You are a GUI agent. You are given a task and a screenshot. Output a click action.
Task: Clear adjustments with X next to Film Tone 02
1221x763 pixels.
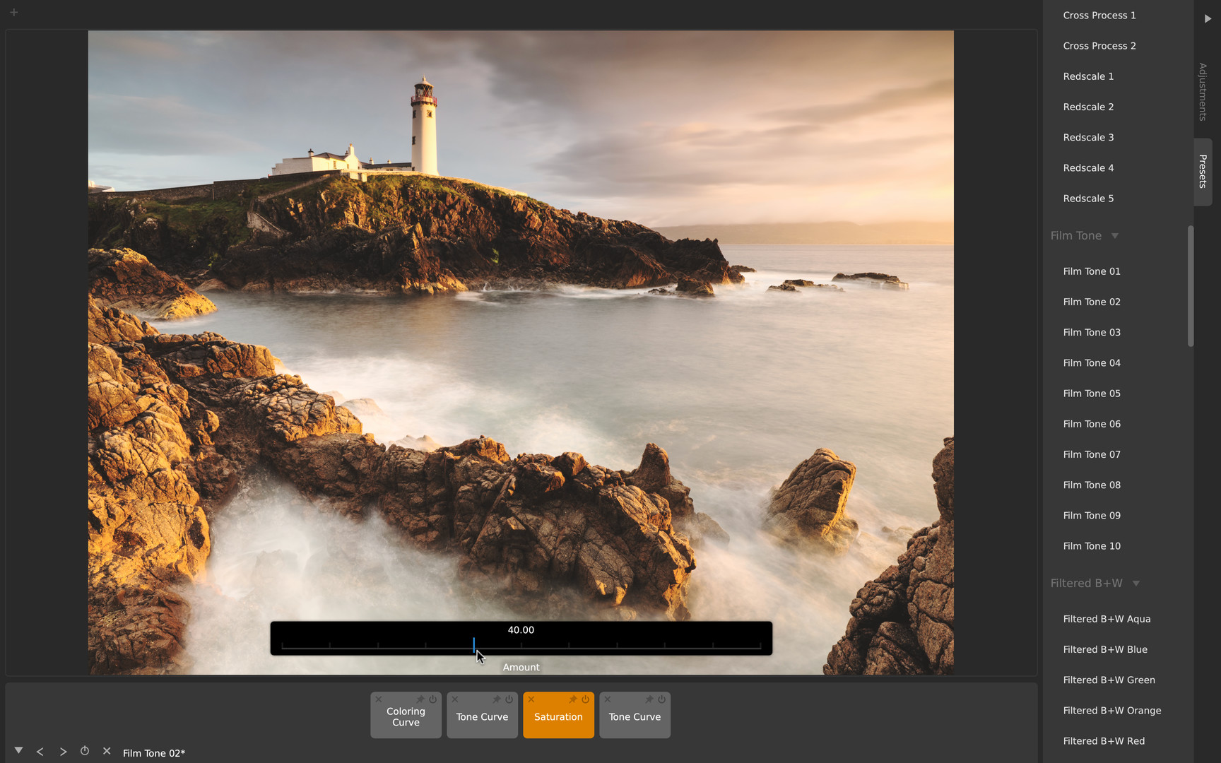(x=107, y=751)
